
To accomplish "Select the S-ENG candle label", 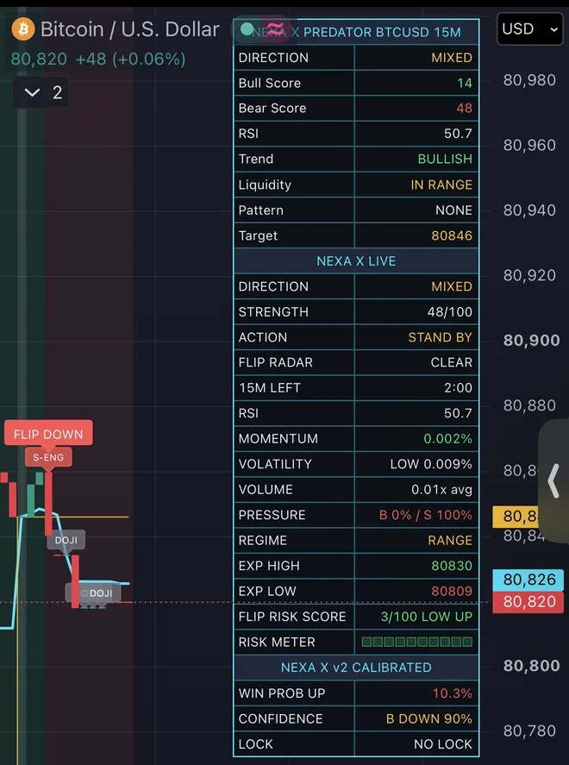I will click(x=48, y=457).
